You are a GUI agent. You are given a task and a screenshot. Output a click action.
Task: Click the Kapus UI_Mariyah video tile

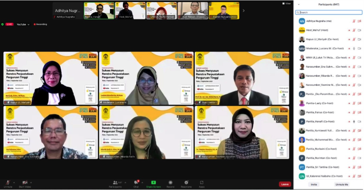tap(50, 78)
